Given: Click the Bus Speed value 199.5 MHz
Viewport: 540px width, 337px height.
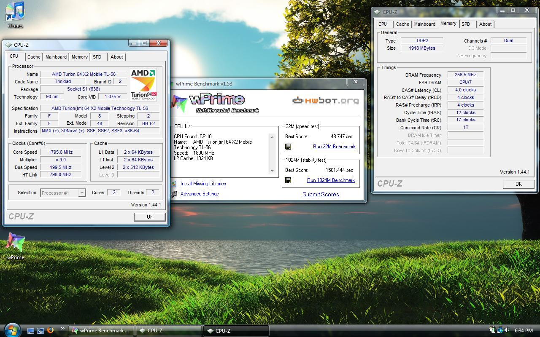Looking at the screenshot, I should (x=61, y=168).
